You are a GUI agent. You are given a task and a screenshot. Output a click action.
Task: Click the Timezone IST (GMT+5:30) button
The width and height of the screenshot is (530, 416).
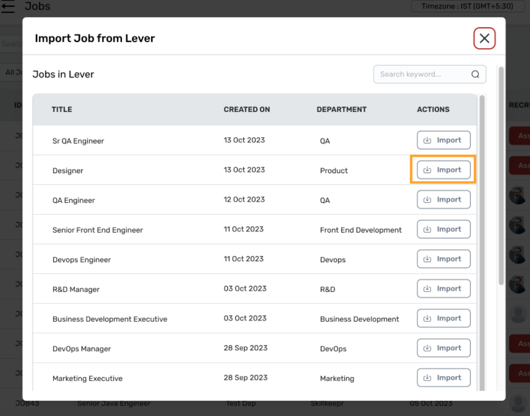(x=467, y=6)
